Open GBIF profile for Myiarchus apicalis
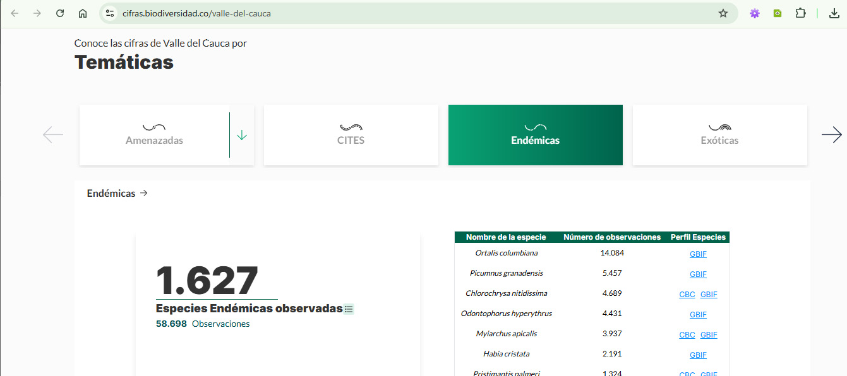 tap(709, 335)
